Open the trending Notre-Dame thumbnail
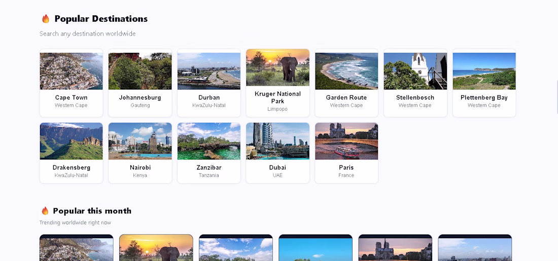The height and width of the screenshot is (261, 558). click(395, 248)
